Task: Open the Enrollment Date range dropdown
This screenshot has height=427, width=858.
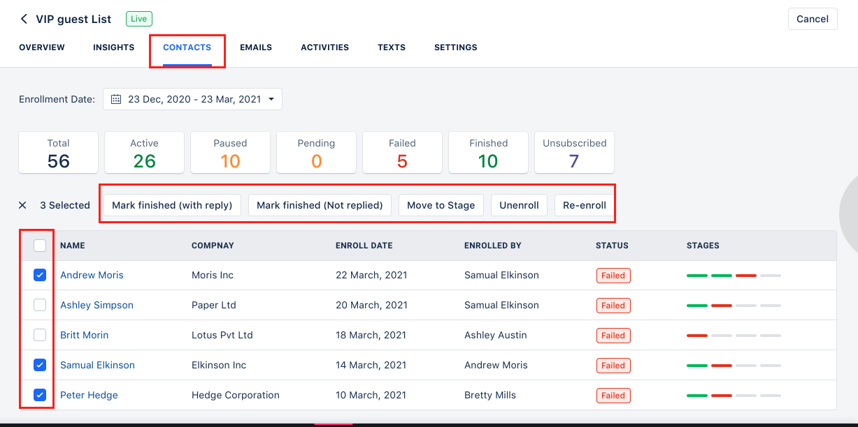Action: click(192, 99)
